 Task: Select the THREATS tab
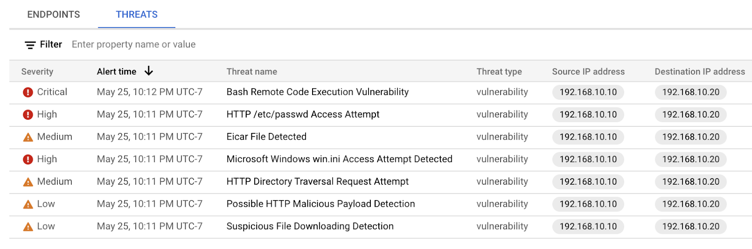pos(137,15)
